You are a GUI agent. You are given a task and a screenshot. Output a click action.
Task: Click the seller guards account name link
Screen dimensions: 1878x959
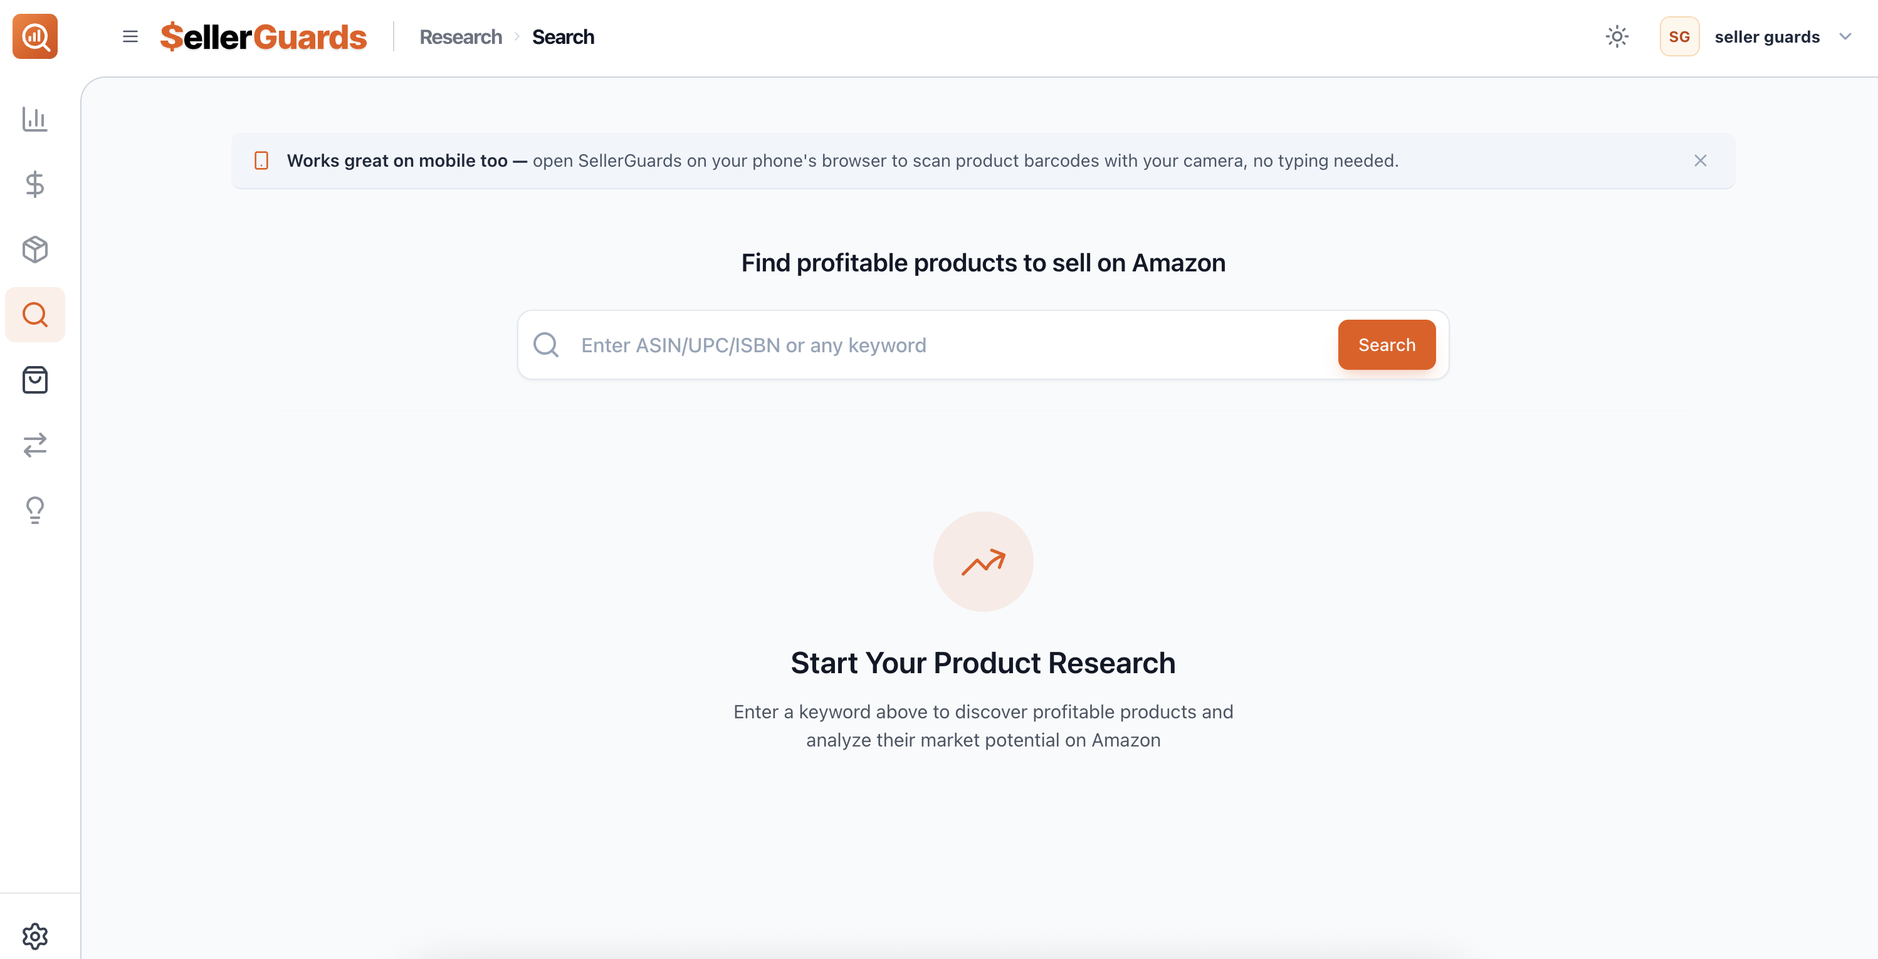(1767, 36)
